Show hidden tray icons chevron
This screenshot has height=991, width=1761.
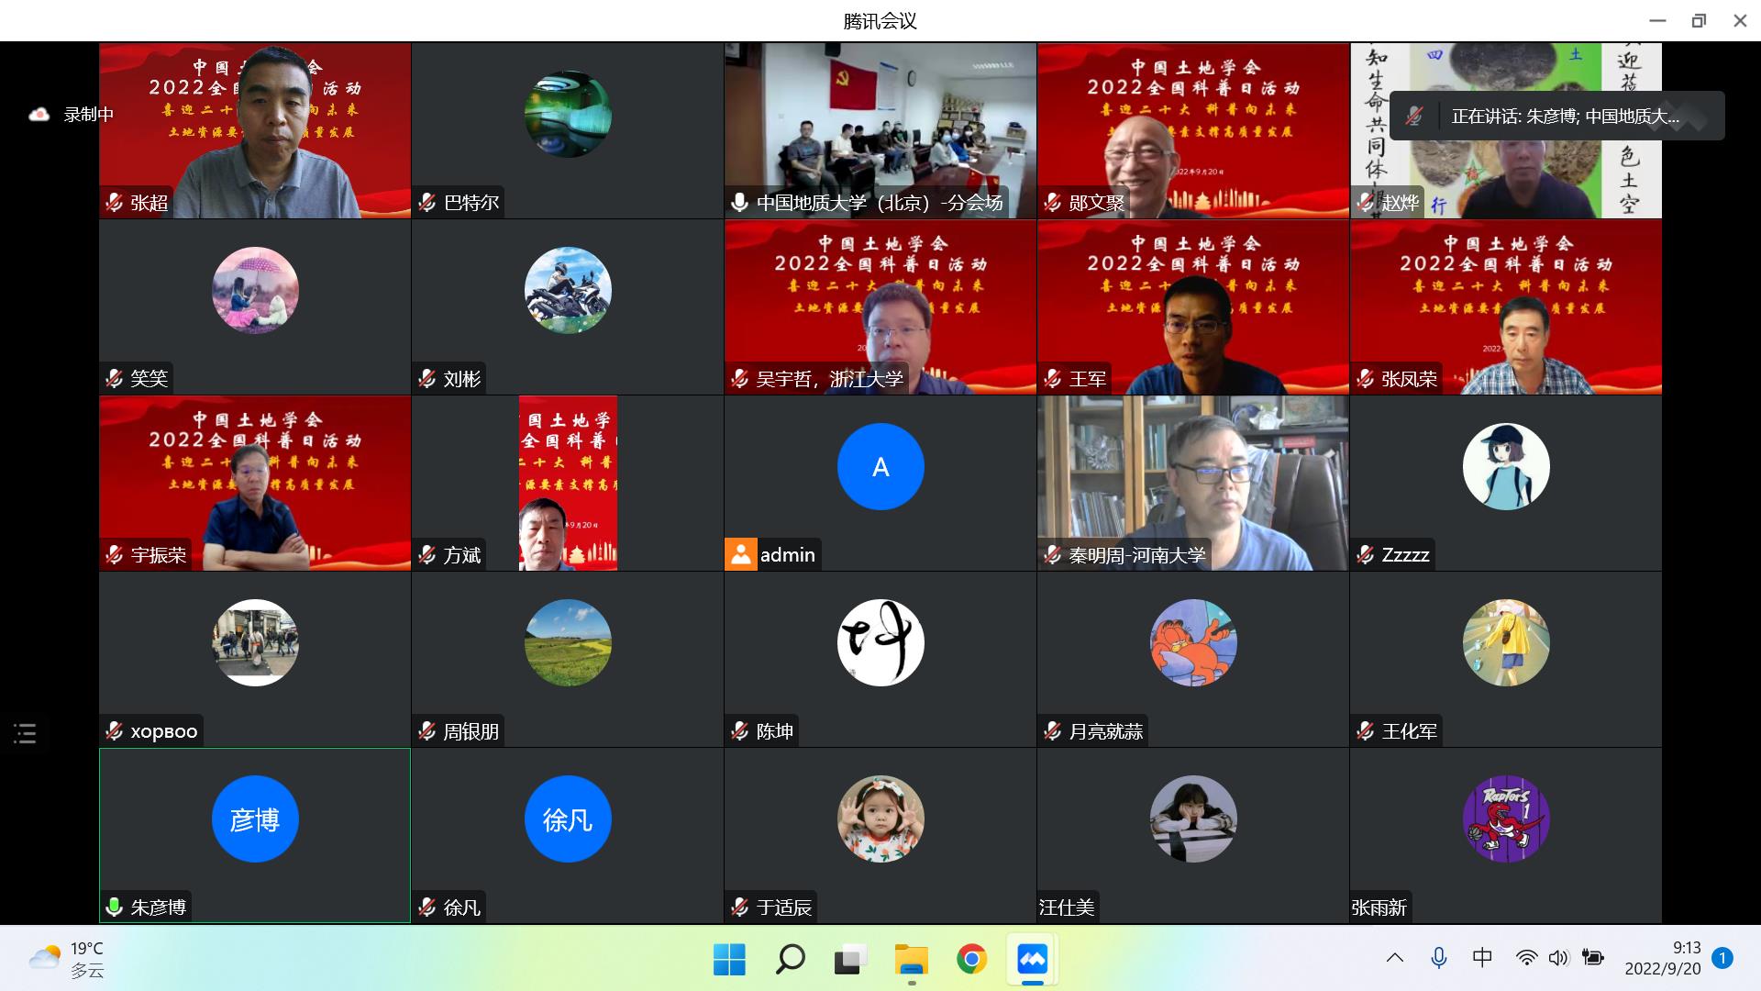pos(1395,958)
